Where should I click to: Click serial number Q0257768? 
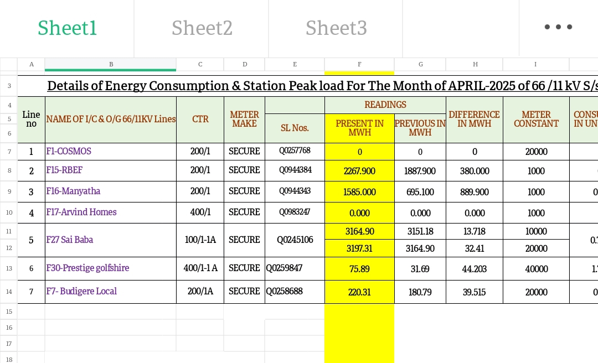point(295,151)
